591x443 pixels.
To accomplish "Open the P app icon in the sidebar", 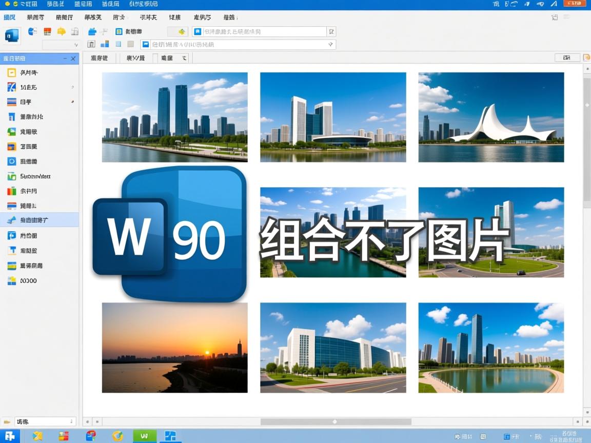I will (x=11, y=235).
